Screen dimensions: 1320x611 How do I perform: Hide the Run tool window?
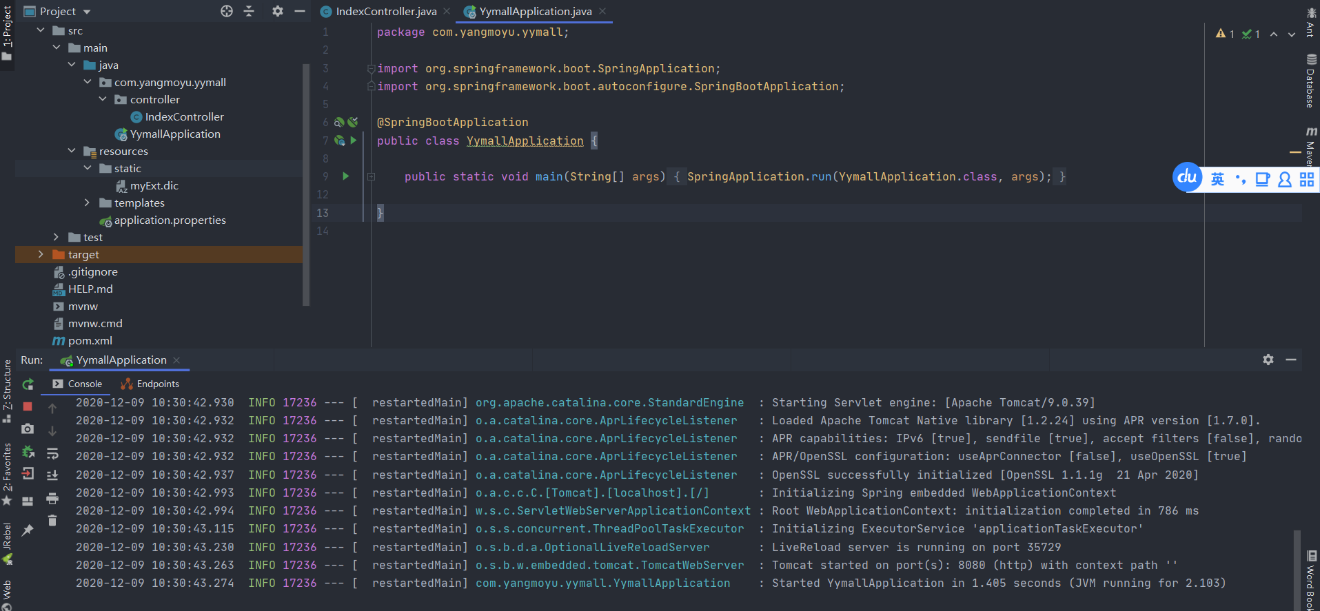(1291, 360)
